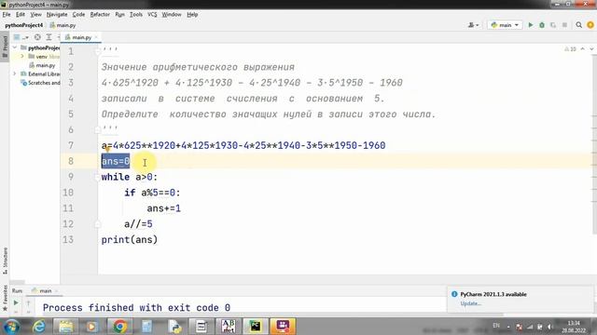The height and width of the screenshot is (335, 597).
Task: Open the Navigate menu
Action: (x=57, y=15)
